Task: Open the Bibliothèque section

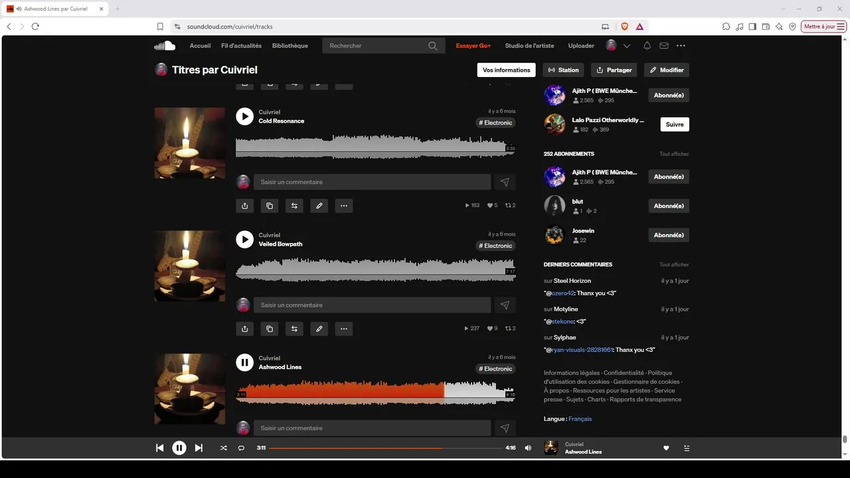Action: (x=290, y=46)
